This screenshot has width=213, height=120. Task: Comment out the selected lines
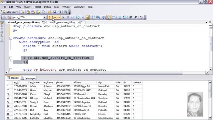(x=119, y=17)
